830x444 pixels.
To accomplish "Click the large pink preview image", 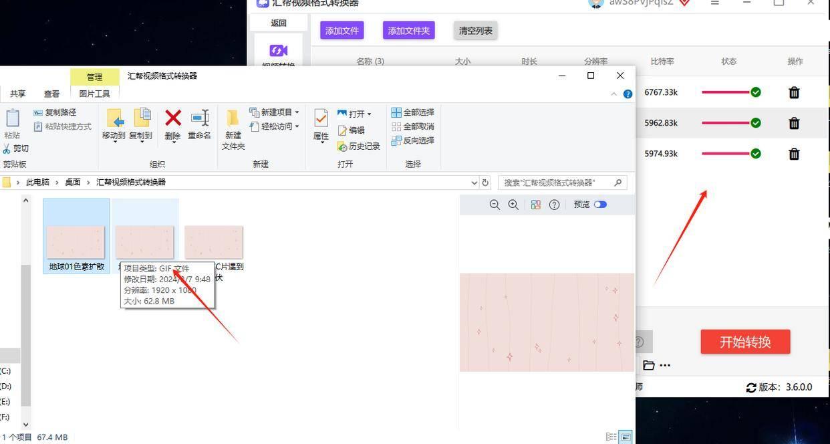I will (x=547, y=322).
